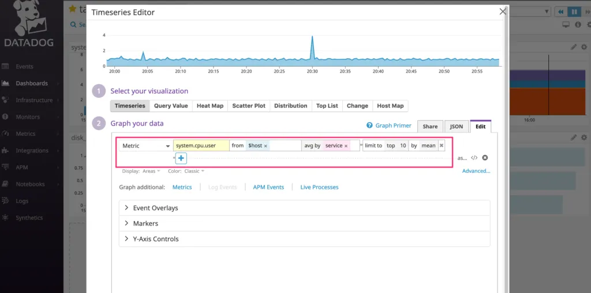Click the Integrations puzzle icon

(x=5, y=150)
